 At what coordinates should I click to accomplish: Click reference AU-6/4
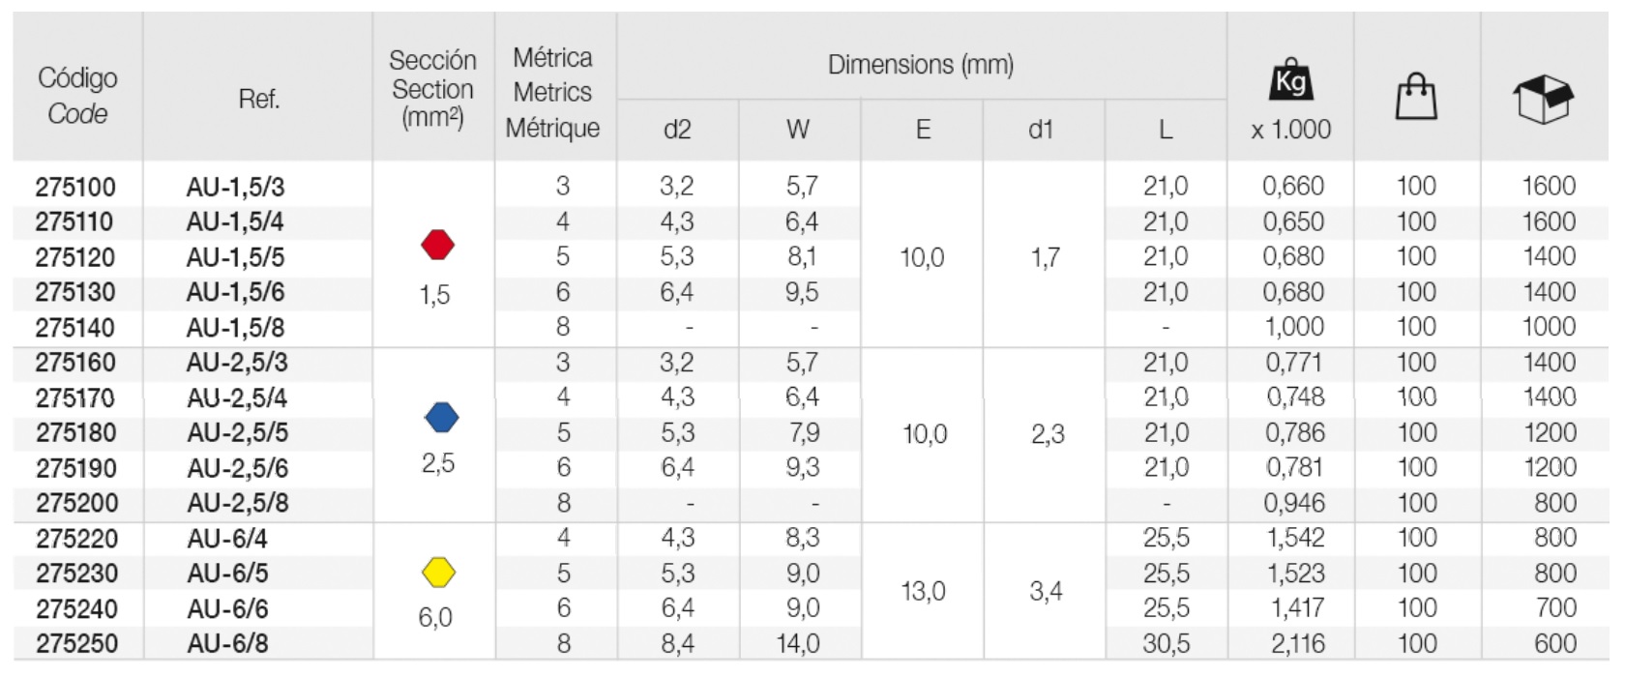(x=227, y=538)
